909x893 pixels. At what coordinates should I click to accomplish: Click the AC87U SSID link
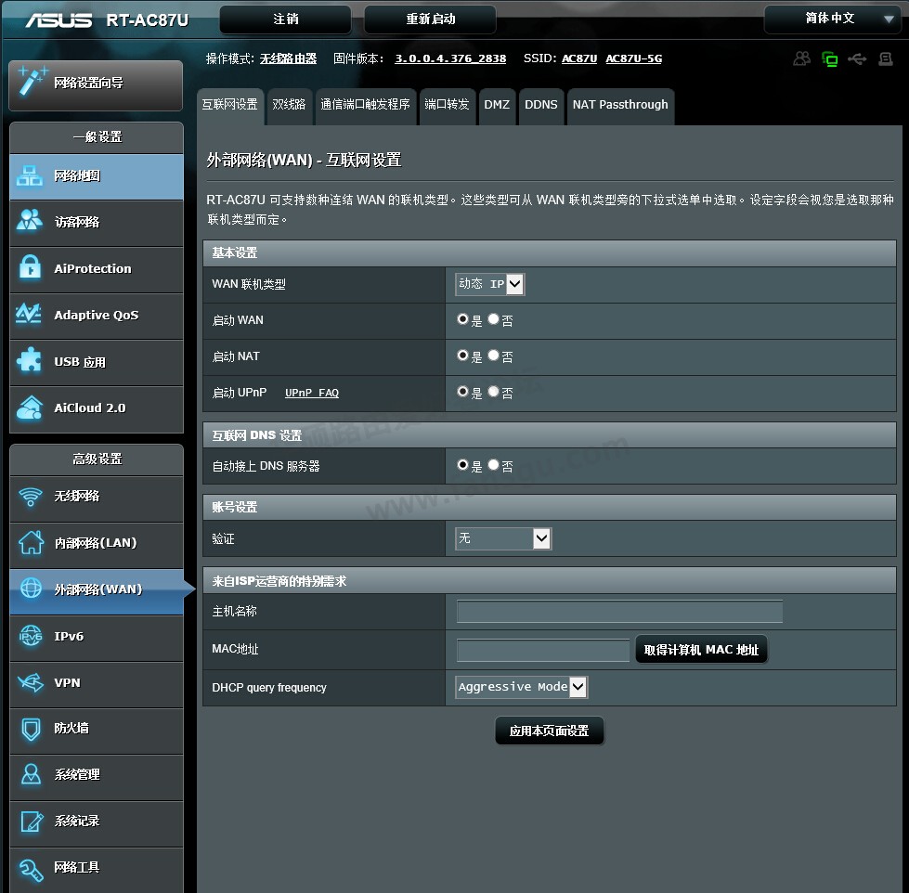click(579, 58)
